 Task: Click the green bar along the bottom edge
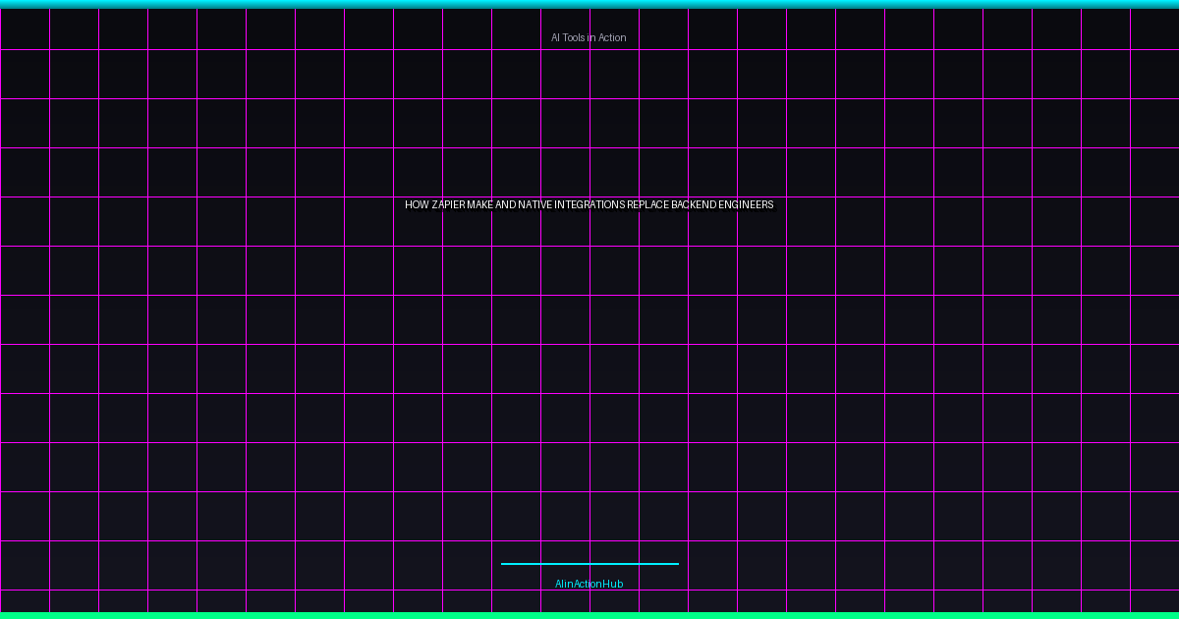click(589, 615)
